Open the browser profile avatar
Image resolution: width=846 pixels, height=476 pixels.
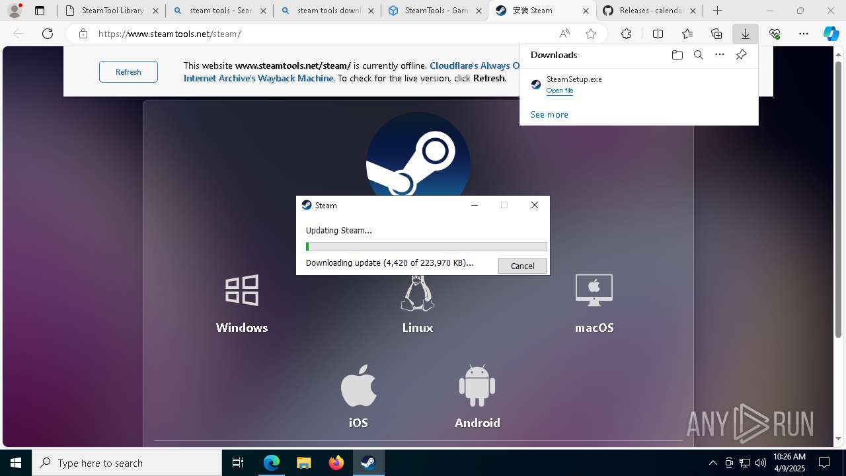pyautogui.click(x=15, y=11)
